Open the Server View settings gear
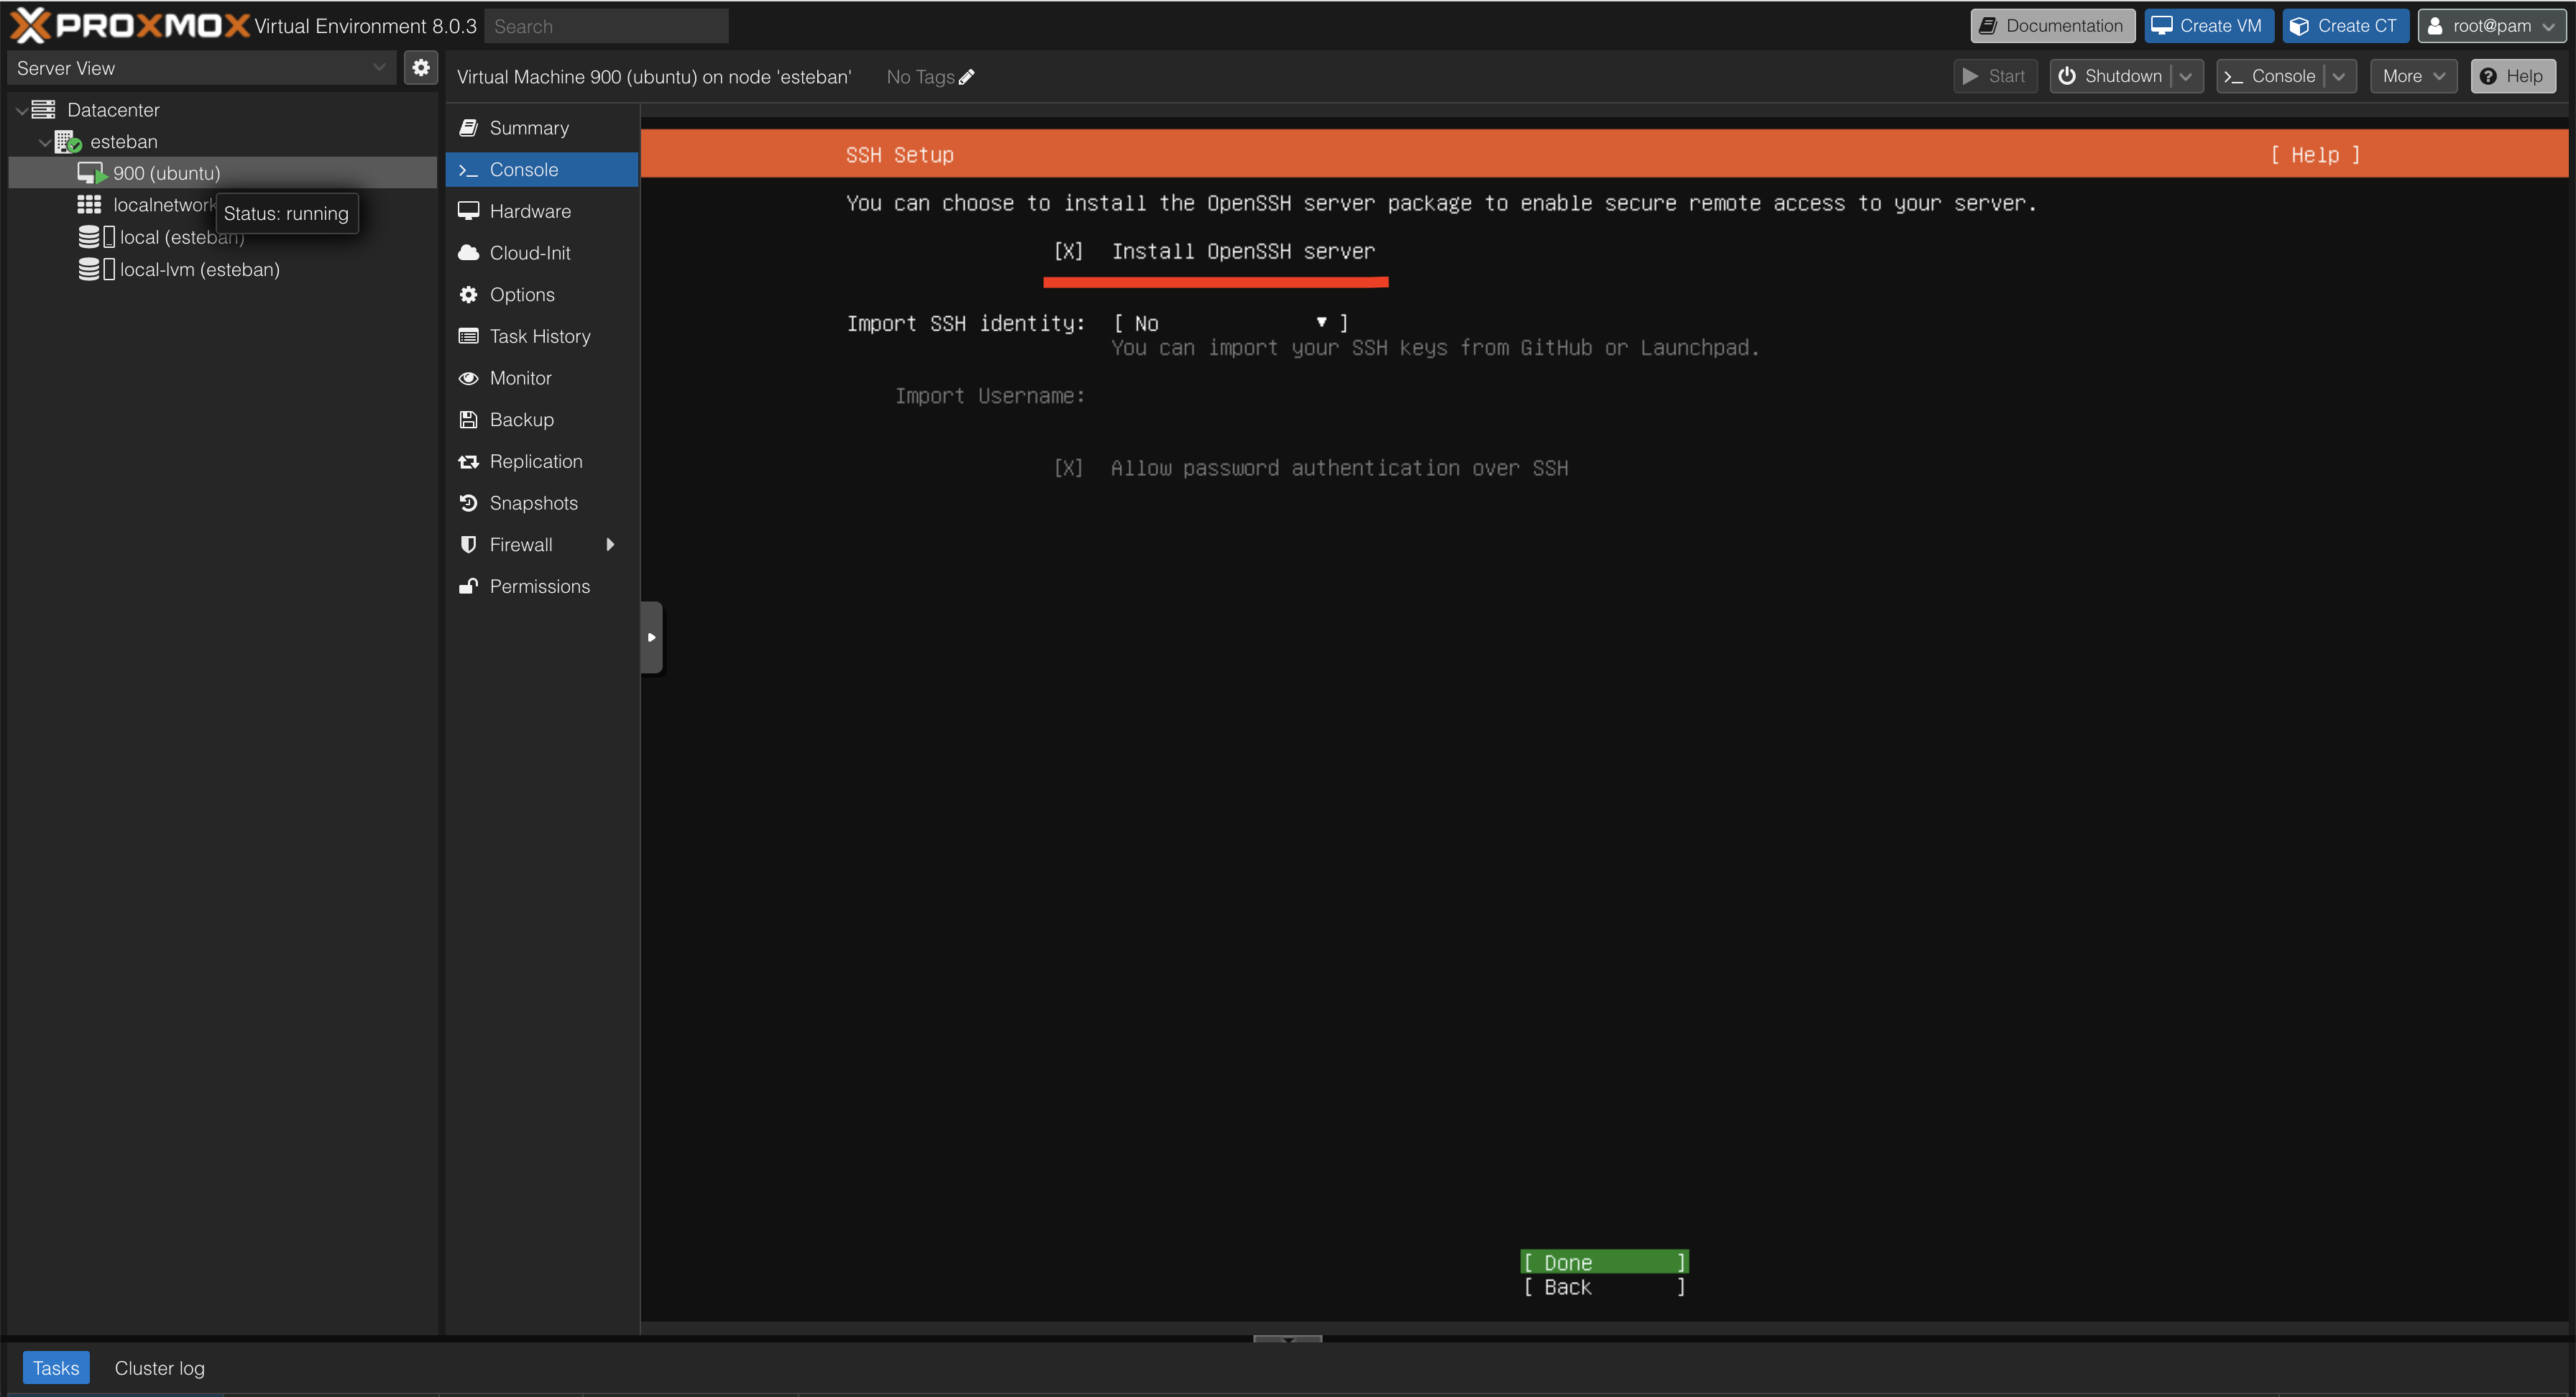The width and height of the screenshot is (2576, 1397). click(x=421, y=68)
